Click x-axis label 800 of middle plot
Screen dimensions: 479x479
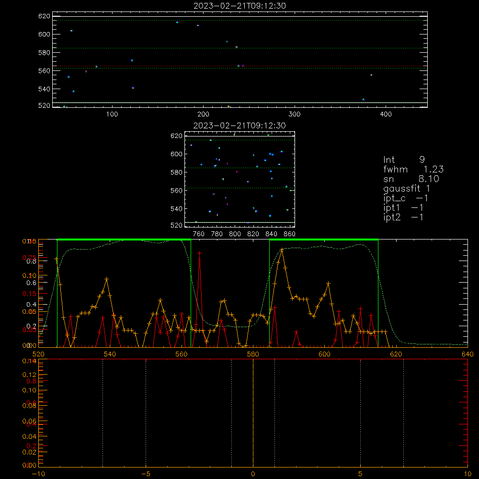pyautogui.click(x=235, y=234)
